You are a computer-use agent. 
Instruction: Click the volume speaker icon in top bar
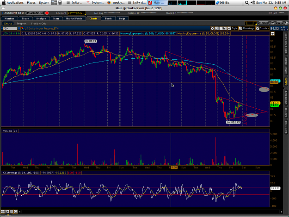pyautogui.click(x=253, y=3)
